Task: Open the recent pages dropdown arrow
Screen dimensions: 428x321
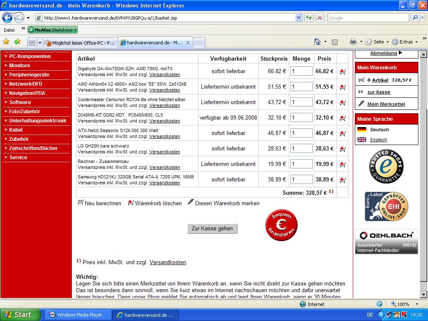Action: [x=28, y=18]
